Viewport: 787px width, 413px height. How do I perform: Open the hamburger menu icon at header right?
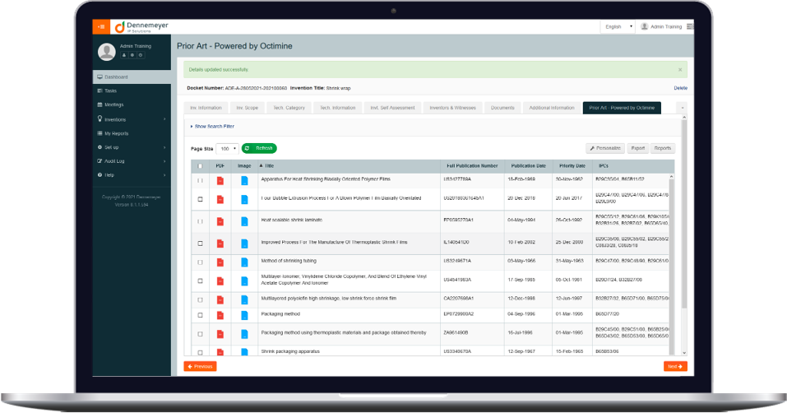pos(690,26)
